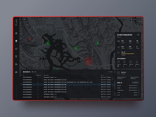Click the large red alarm marker on map
This screenshot has width=156, height=117.
(88, 61)
